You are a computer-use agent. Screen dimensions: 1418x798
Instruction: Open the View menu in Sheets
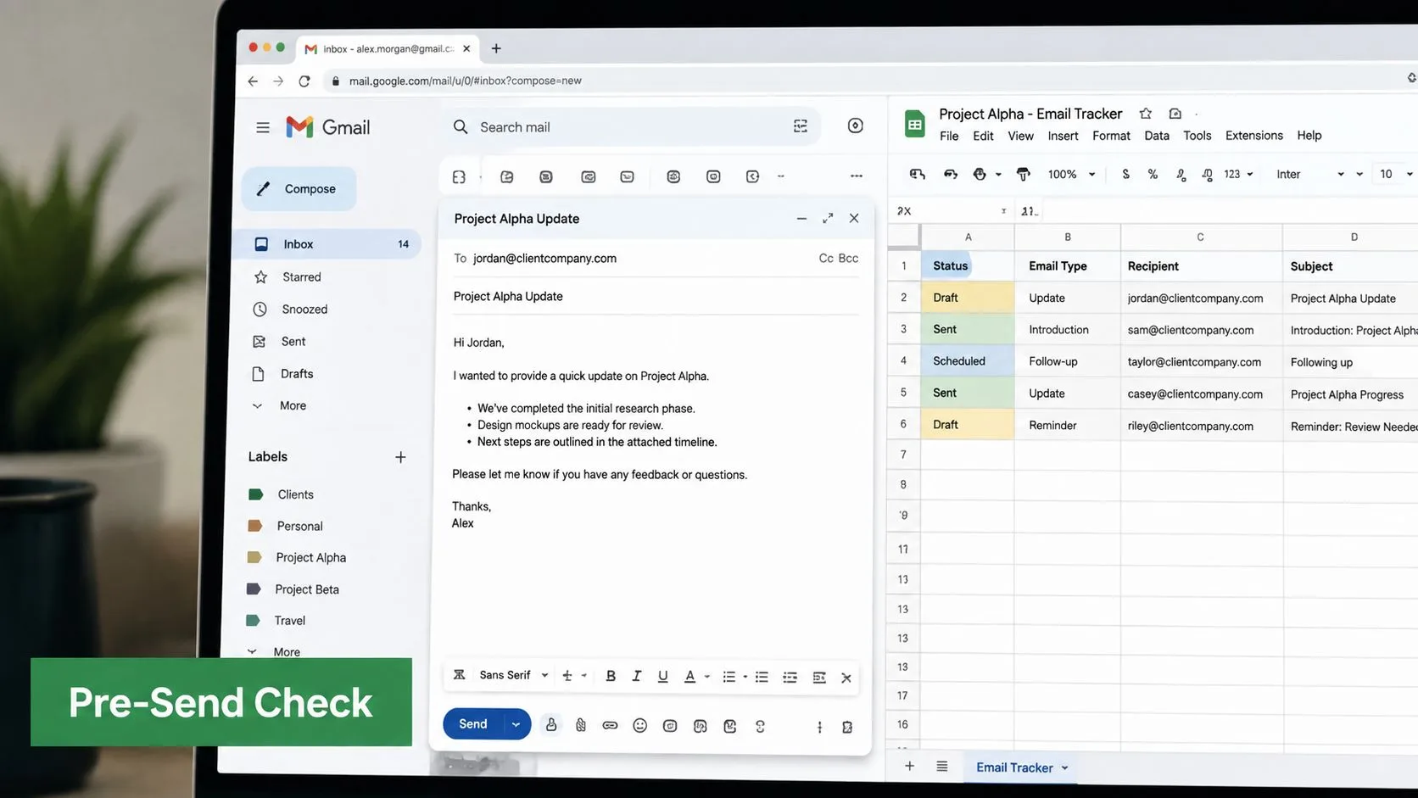point(1020,136)
